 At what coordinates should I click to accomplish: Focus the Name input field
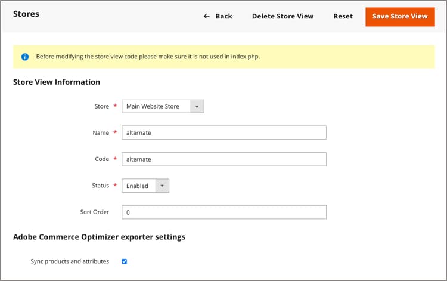tap(223, 132)
